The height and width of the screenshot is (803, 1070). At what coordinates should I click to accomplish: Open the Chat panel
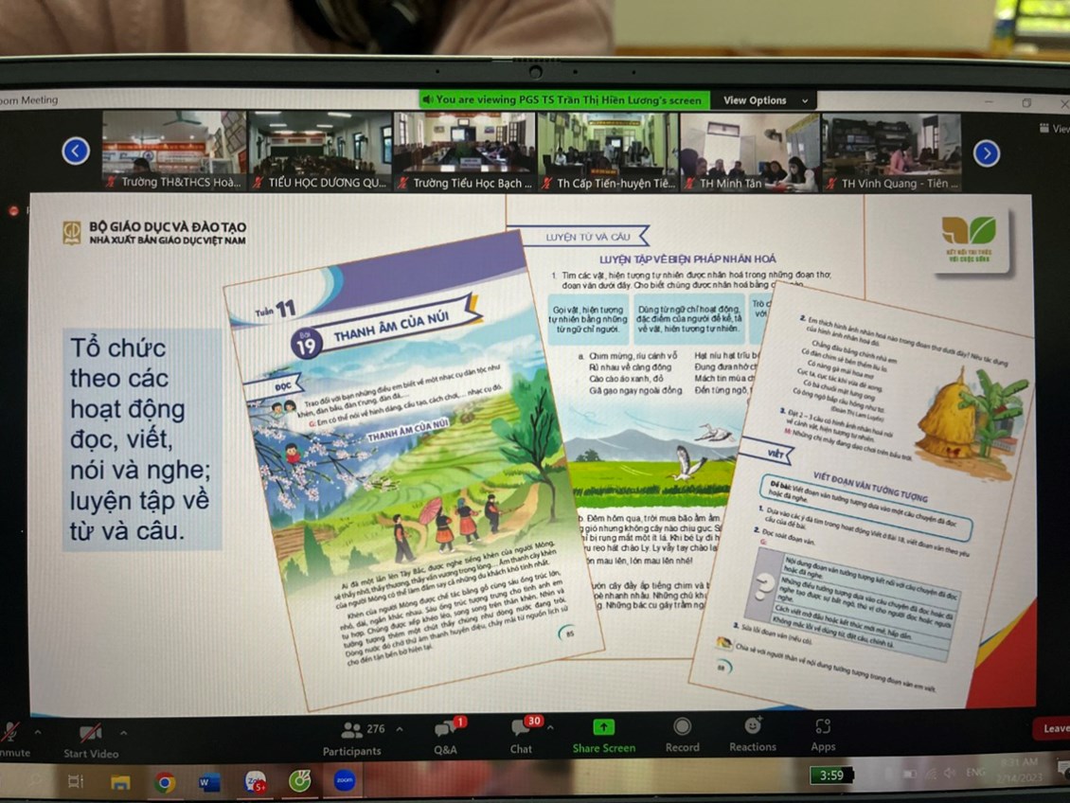521,736
